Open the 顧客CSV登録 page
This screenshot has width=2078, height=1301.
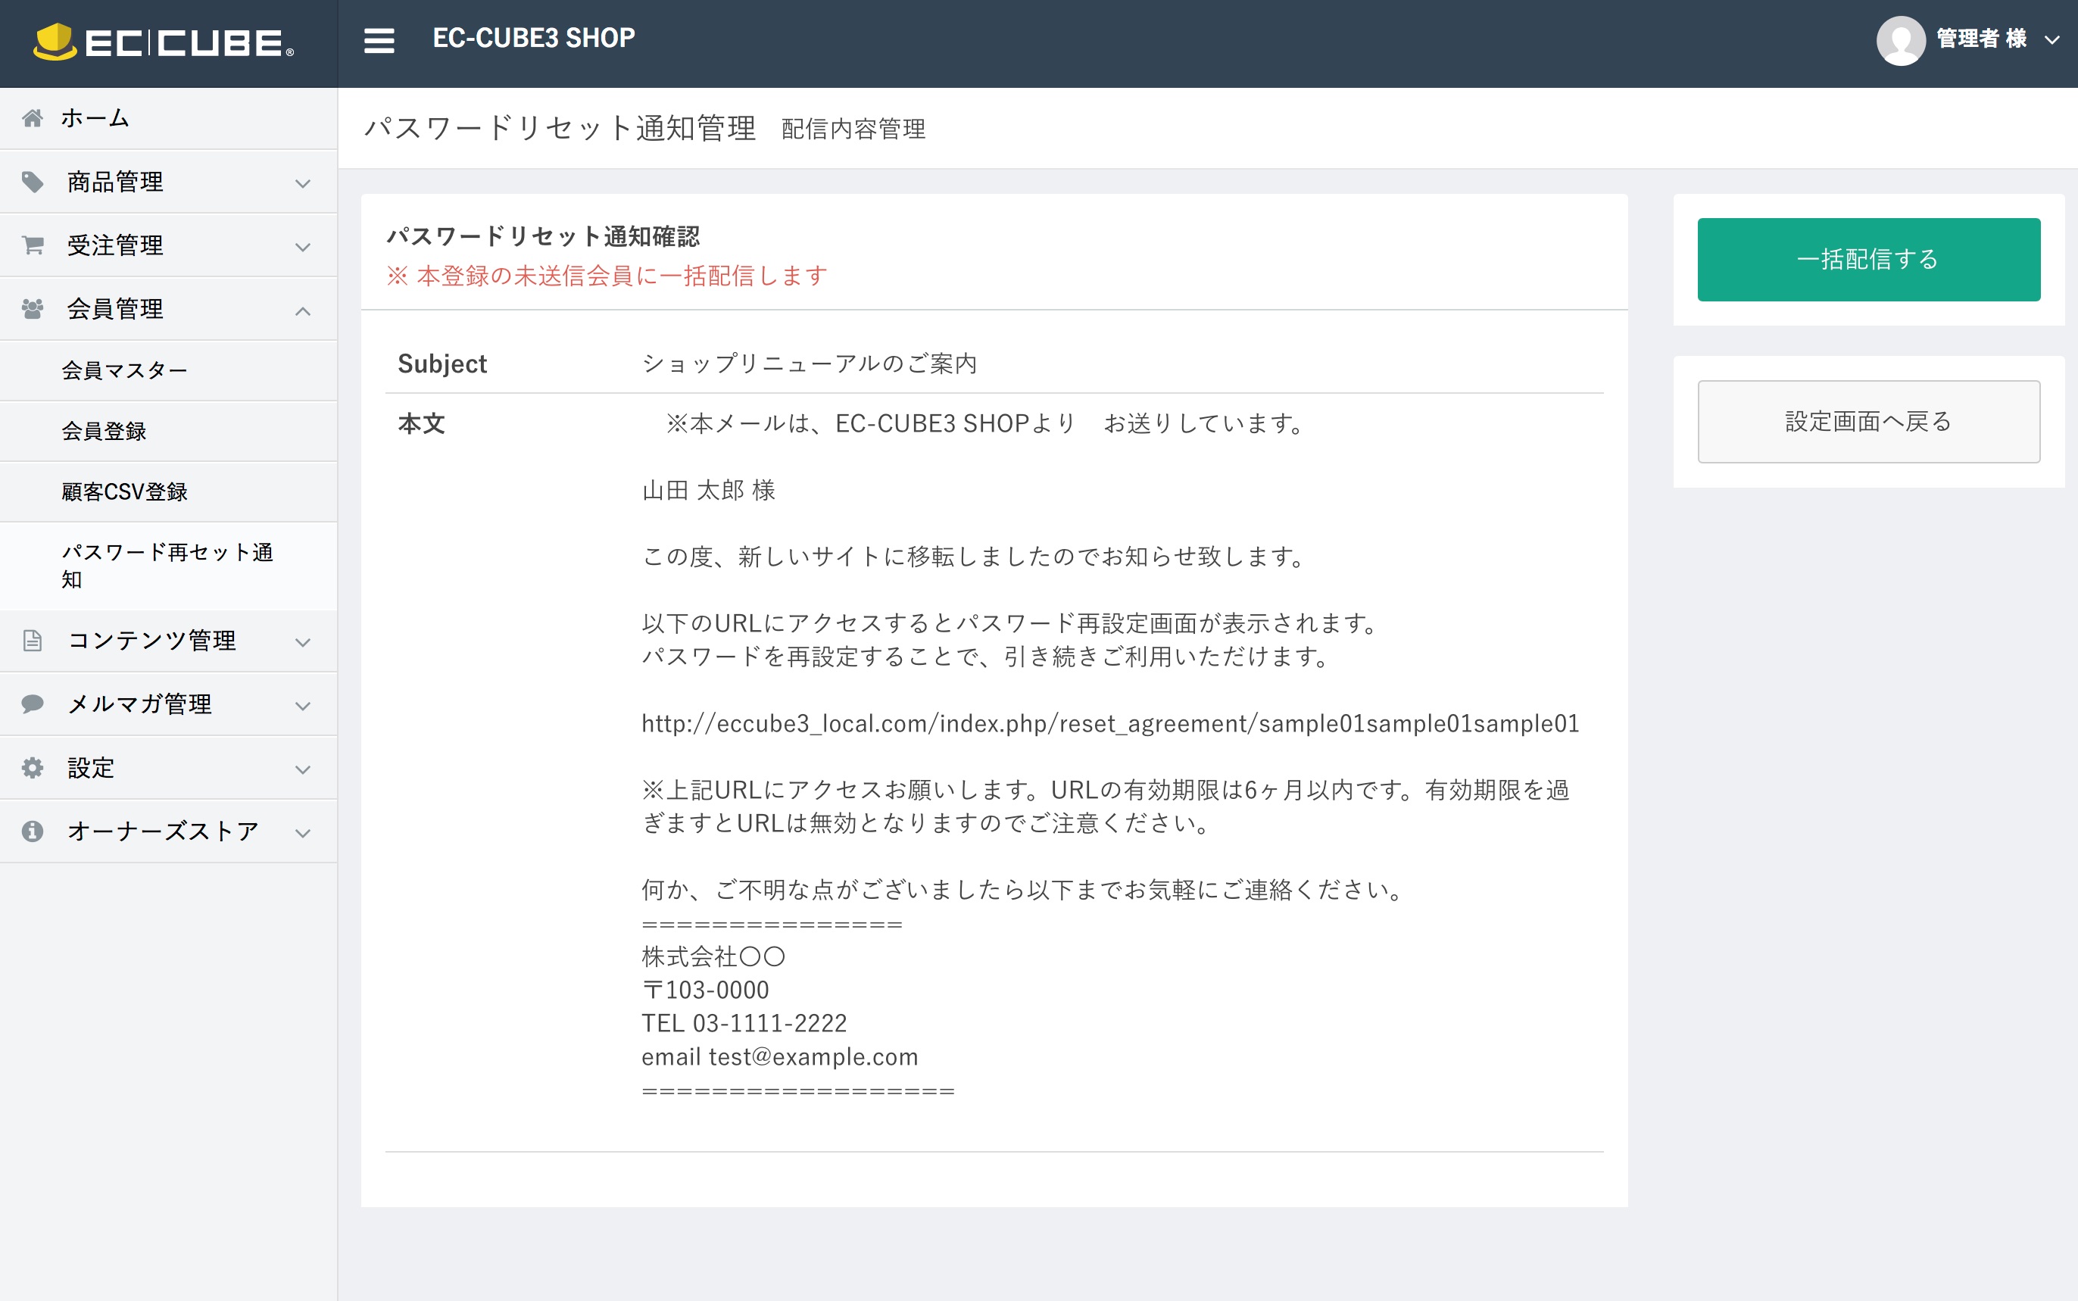[126, 491]
